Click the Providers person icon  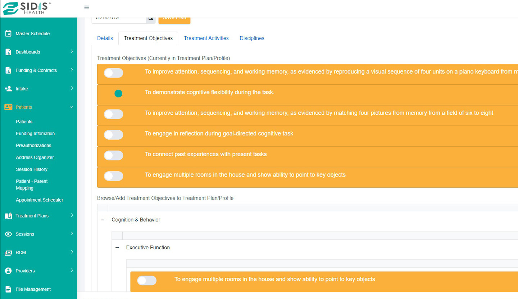coord(8,271)
